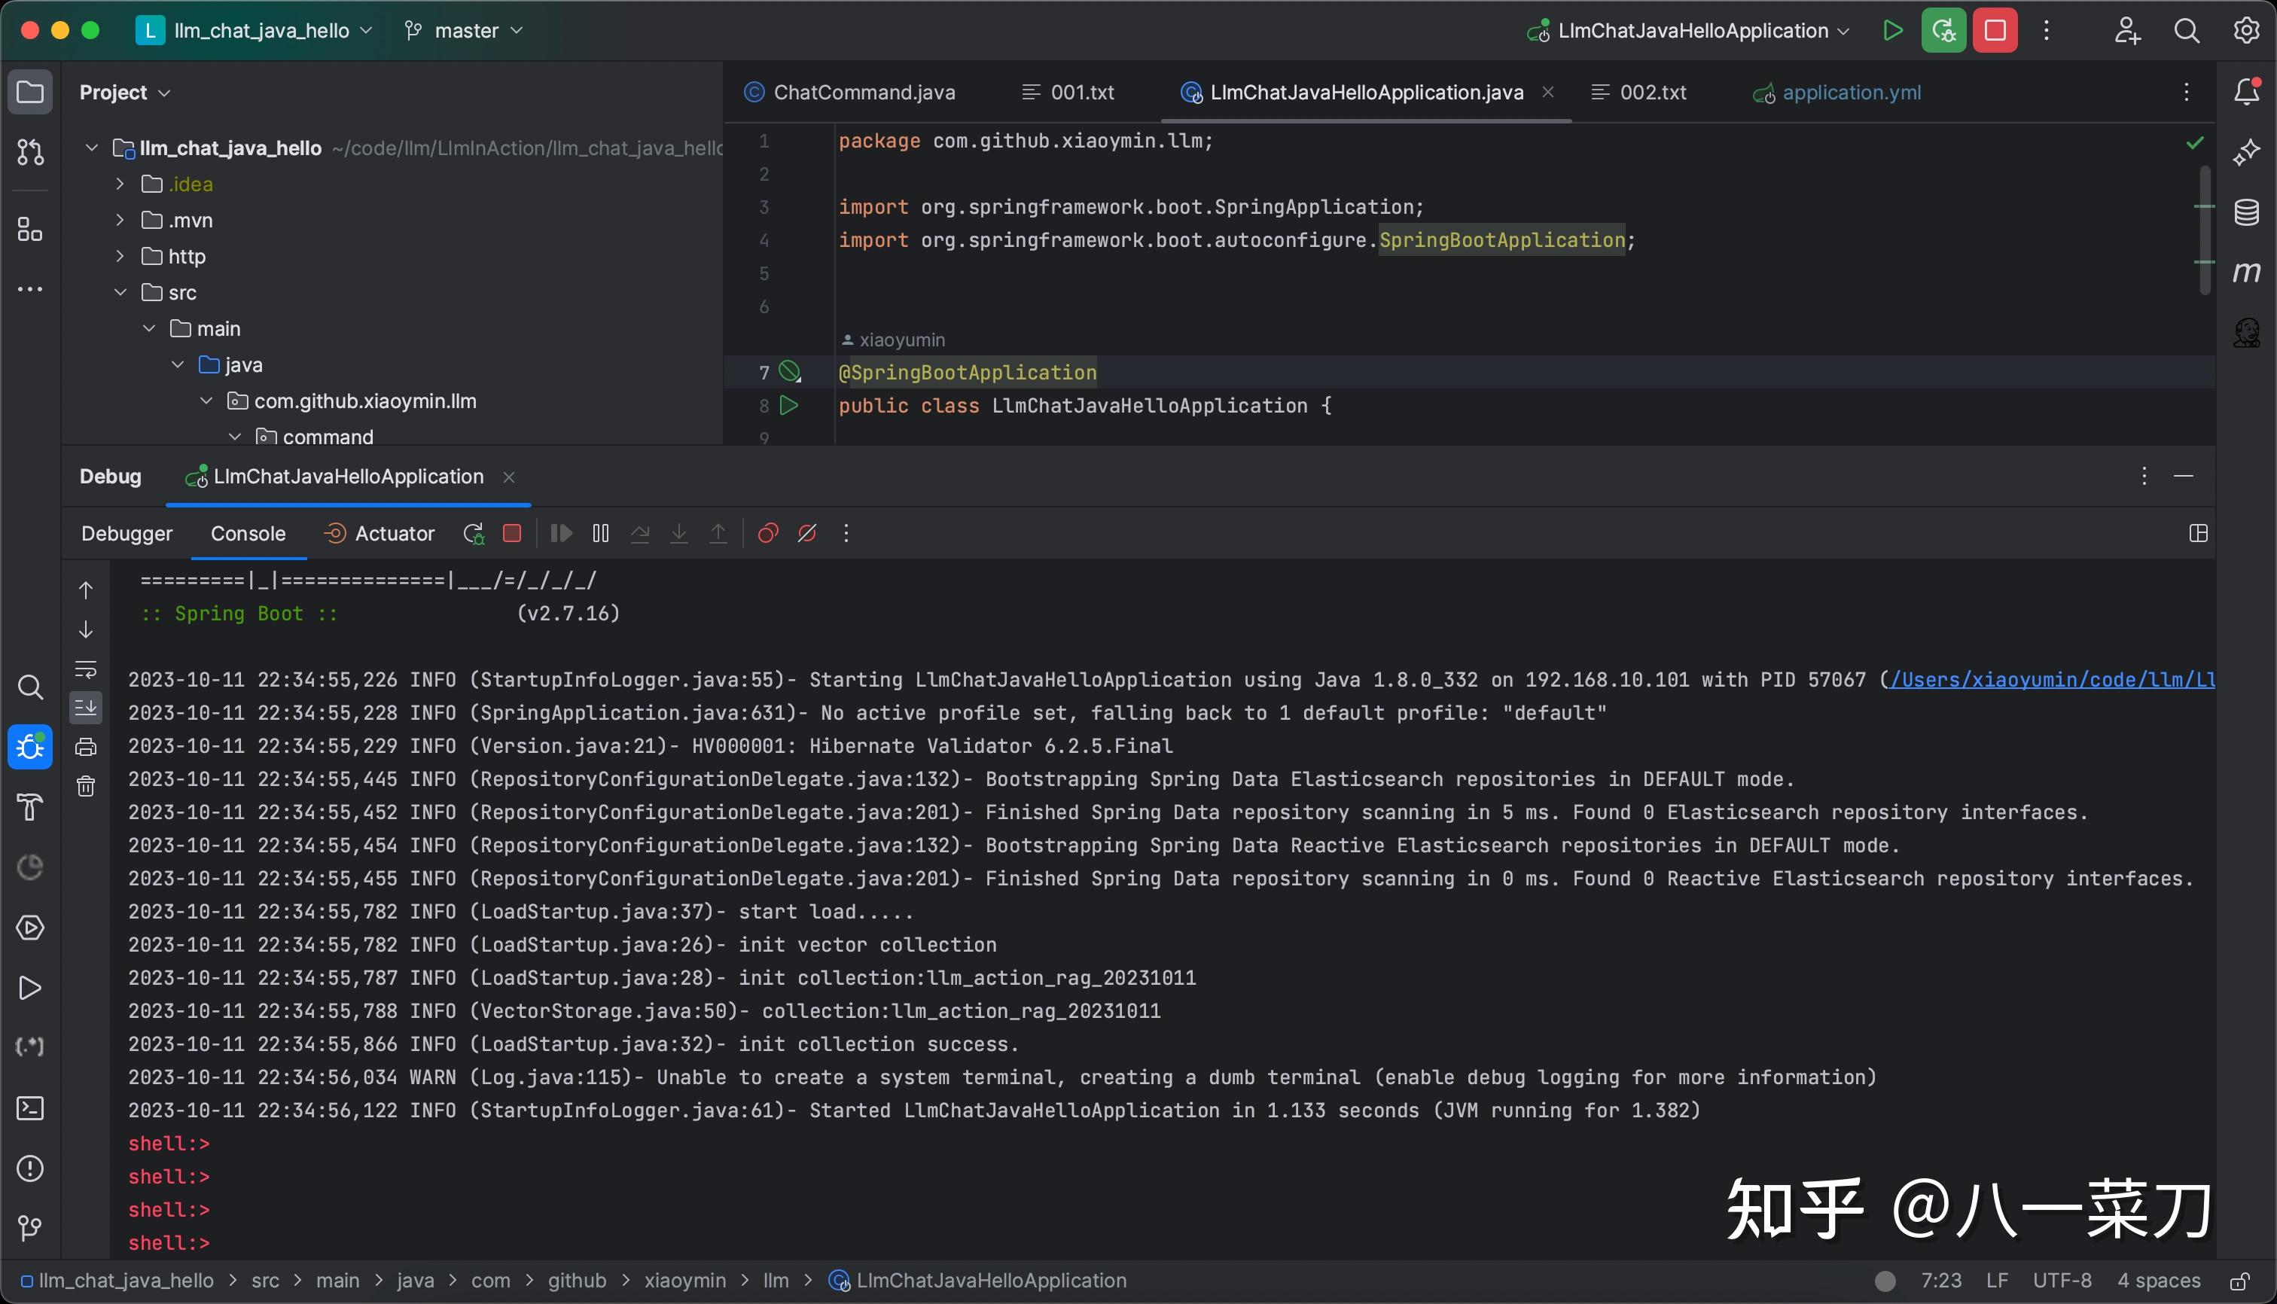This screenshot has height=1304, width=2277.
Task: Click Resume Program in debug toolbar
Action: [x=562, y=534]
